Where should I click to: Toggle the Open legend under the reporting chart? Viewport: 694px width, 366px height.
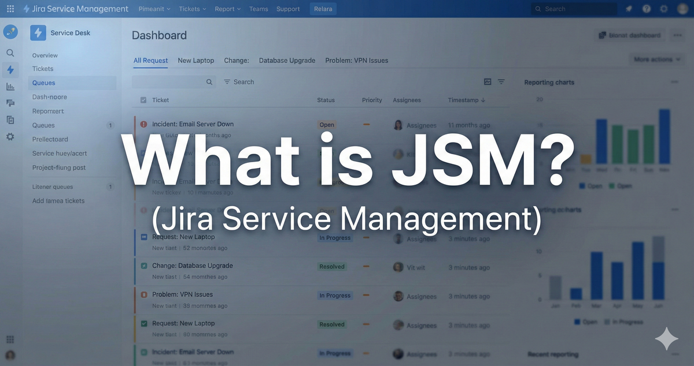tap(591, 185)
